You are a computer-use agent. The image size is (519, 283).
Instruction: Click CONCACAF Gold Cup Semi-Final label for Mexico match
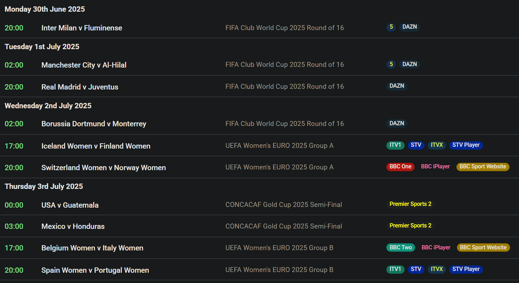(x=284, y=226)
